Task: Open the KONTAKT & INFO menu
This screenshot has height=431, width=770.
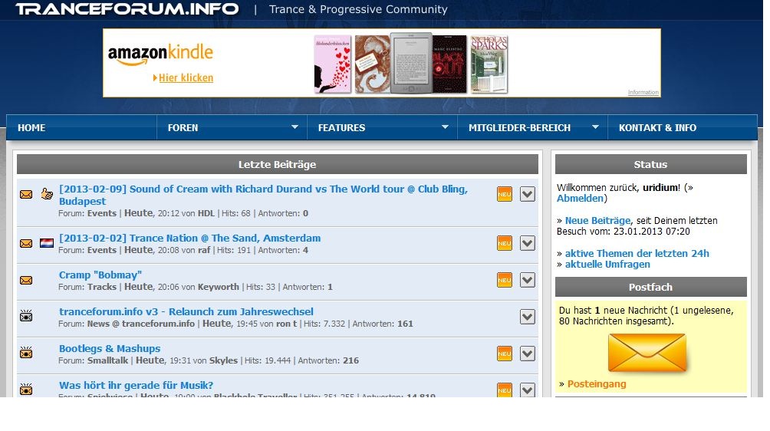Action: click(x=657, y=127)
